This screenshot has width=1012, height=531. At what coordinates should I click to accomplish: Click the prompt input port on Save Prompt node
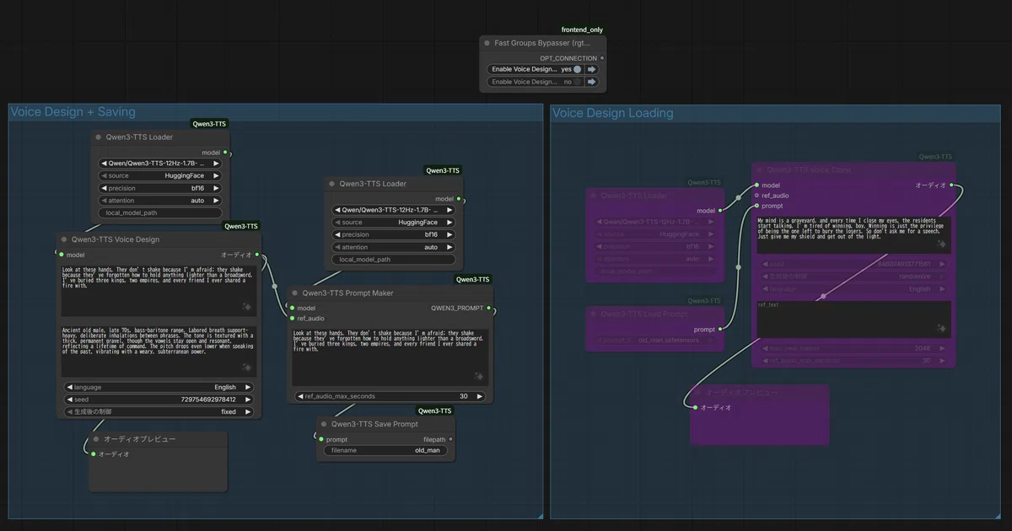pos(321,439)
